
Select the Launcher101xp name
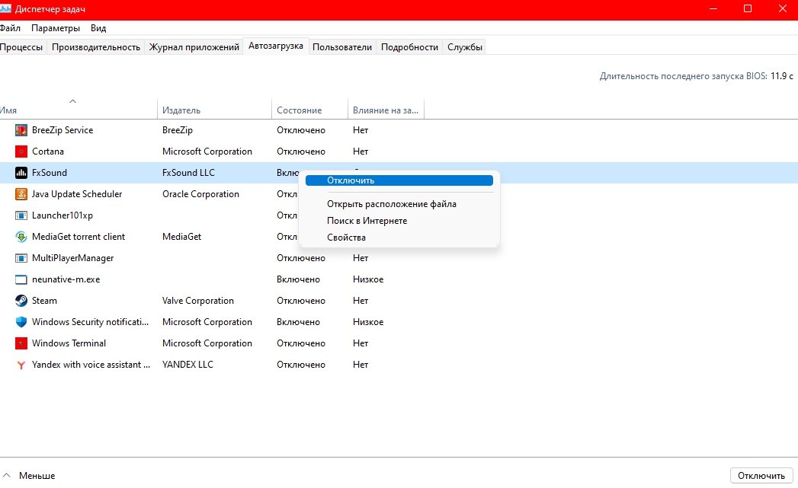pos(62,215)
